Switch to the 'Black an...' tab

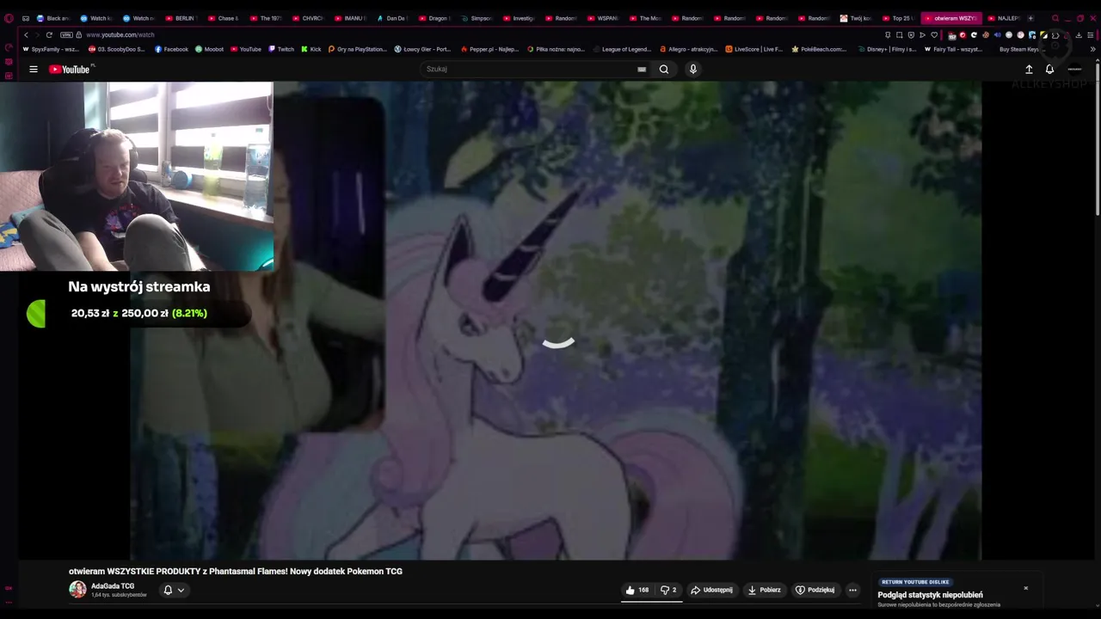(x=54, y=18)
